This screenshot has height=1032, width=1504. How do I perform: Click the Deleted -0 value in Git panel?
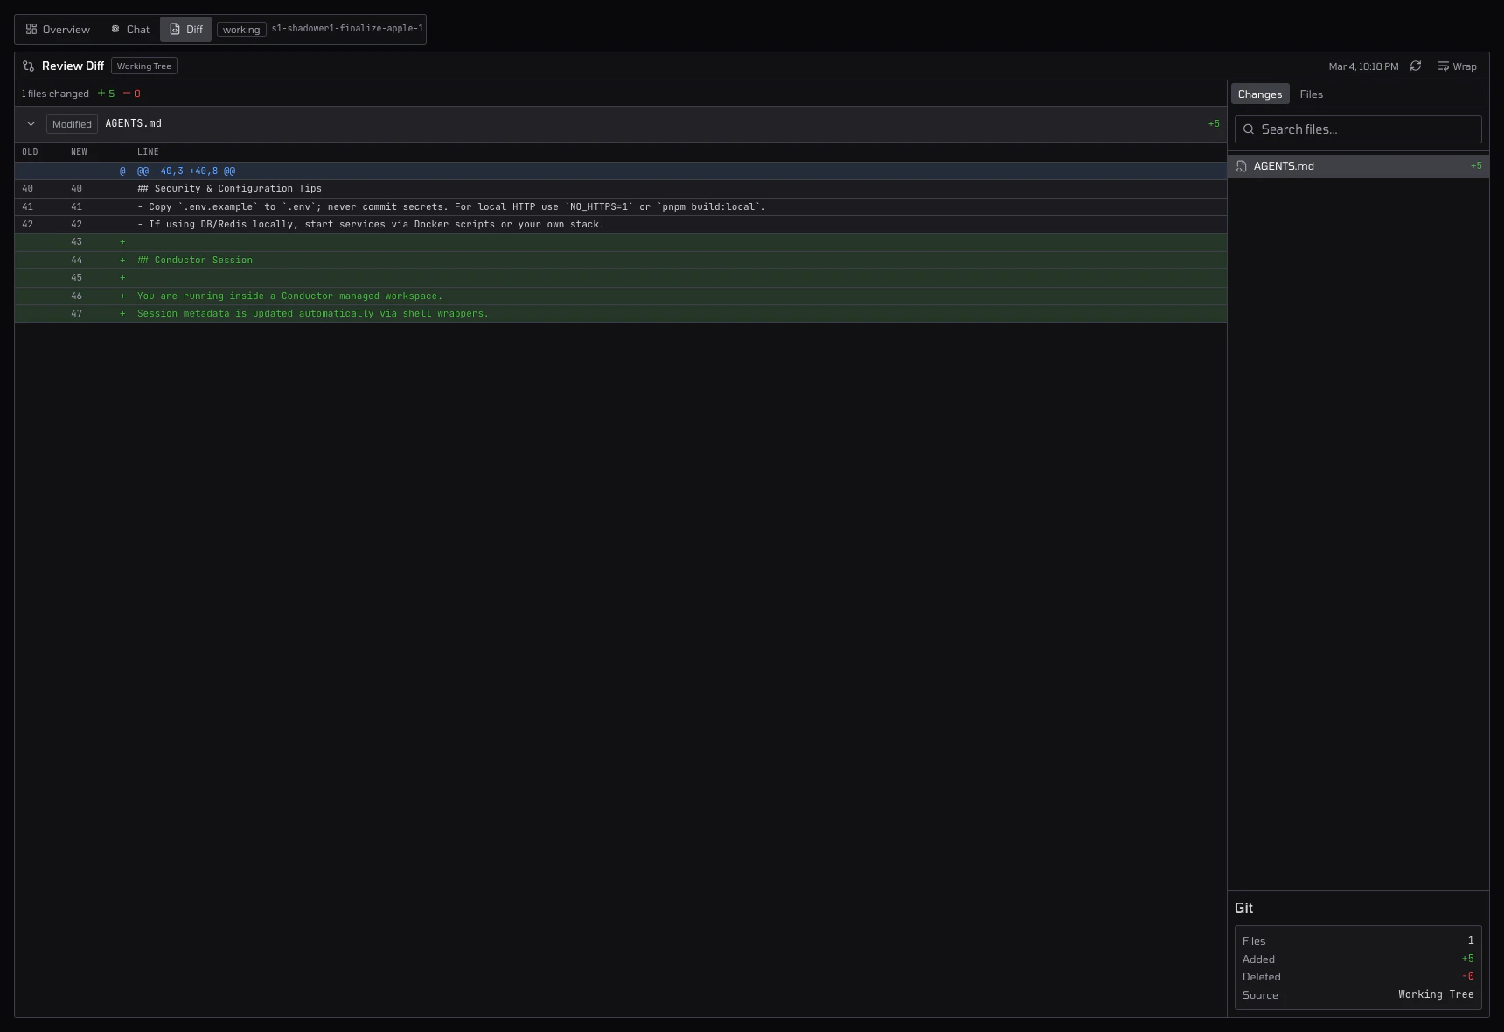pyautogui.click(x=1467, y=977)
